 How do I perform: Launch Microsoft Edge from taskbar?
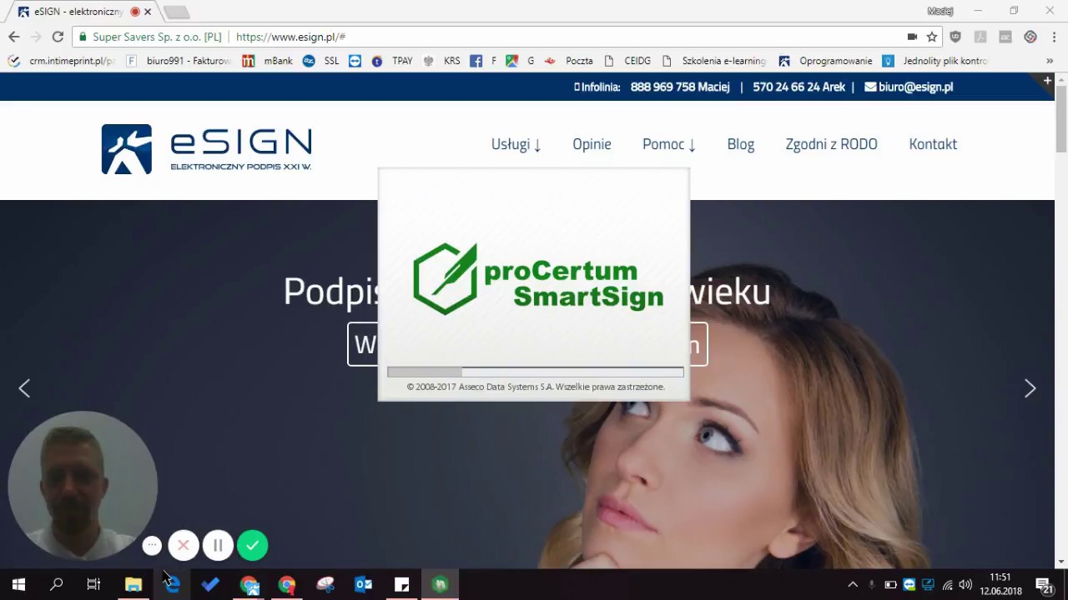[x=172, y=584]
